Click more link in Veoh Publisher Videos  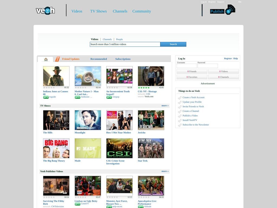165,171
